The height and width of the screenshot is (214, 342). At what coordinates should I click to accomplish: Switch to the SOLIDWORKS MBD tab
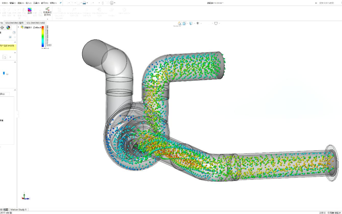(x=36, y=23)
